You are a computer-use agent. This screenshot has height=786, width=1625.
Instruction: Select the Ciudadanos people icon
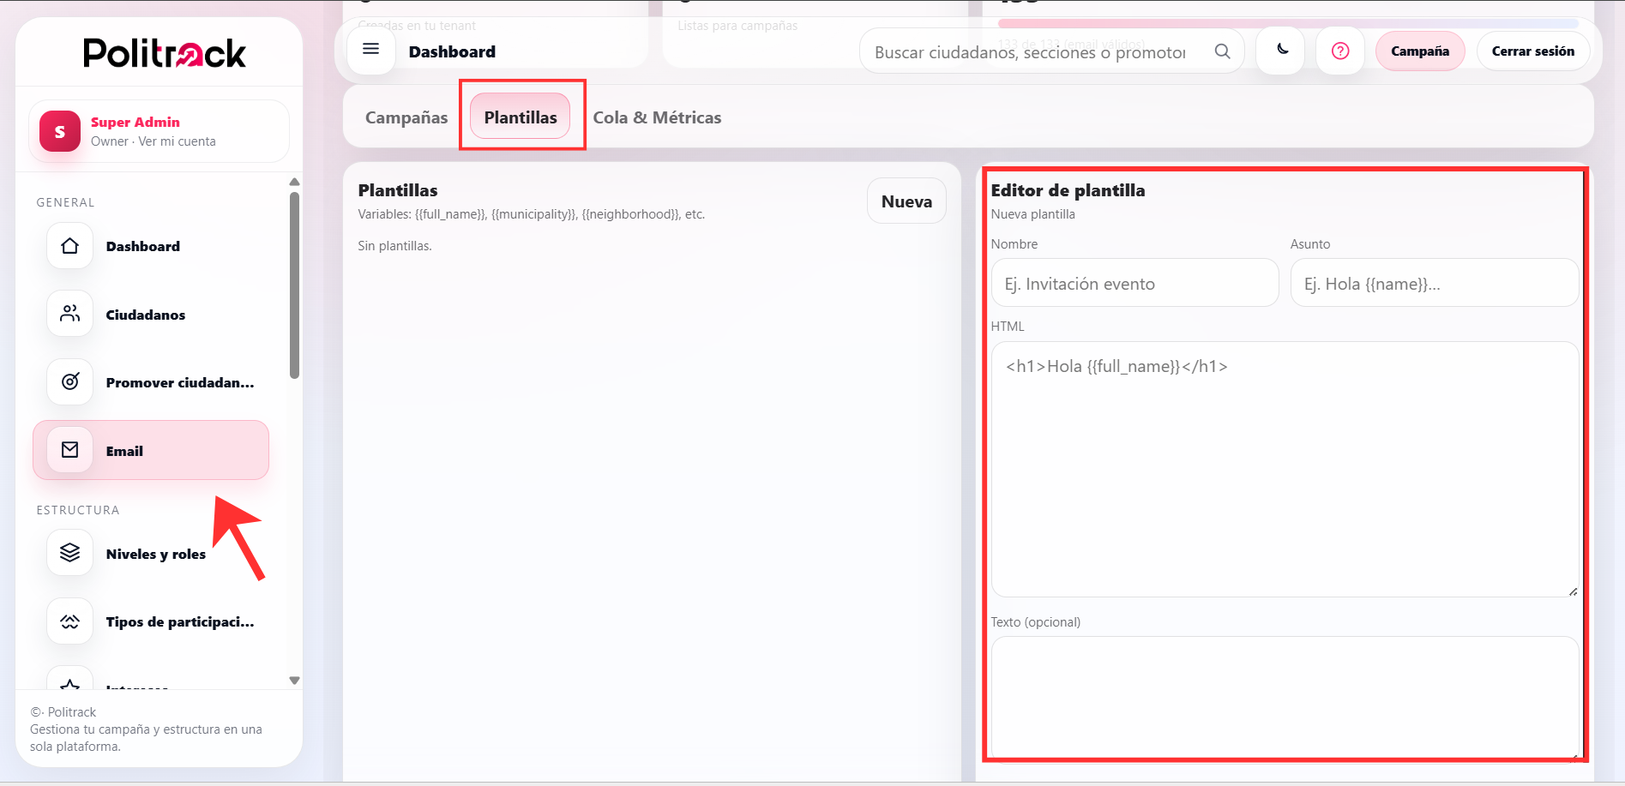[69, 314]
